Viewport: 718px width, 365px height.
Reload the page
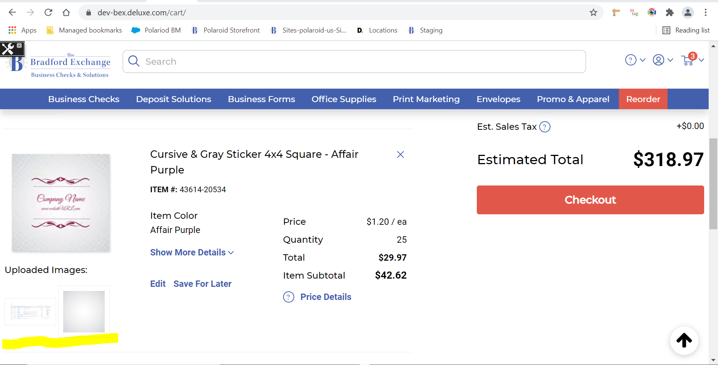48,13
